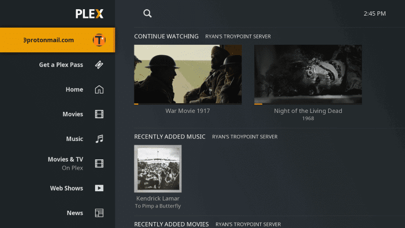The width and height of the screenshot is (405, 228).
Task: Open Kendrick Lamar album cover
Action: coord(158,169)
